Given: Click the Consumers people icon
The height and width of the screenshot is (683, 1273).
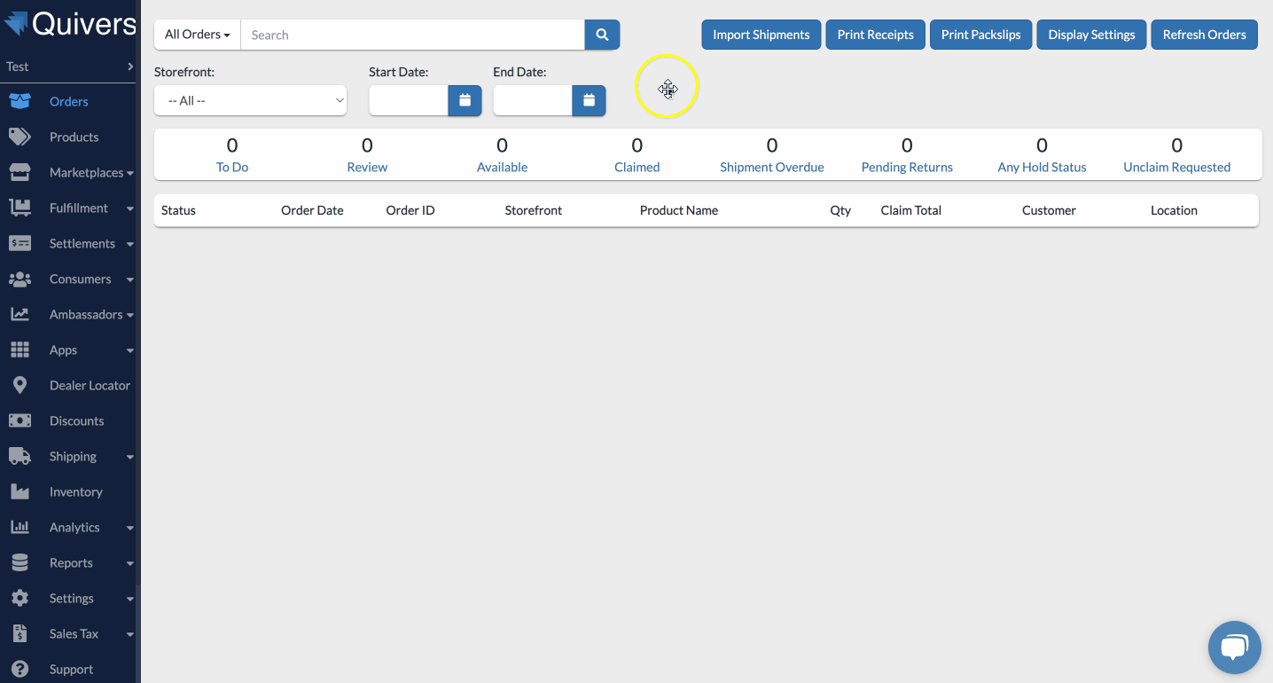Looking at the screenshot, I should pyautogui.click(x=20, y=279).
